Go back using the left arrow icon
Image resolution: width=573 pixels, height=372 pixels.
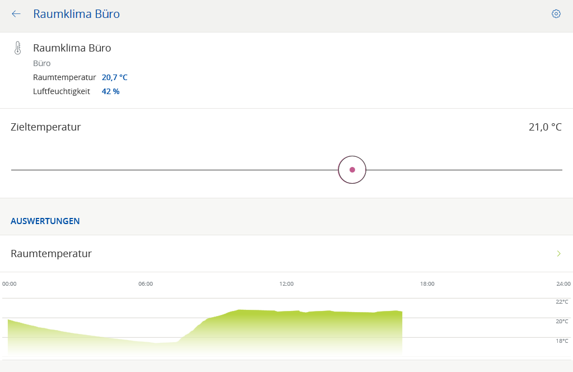16,14
